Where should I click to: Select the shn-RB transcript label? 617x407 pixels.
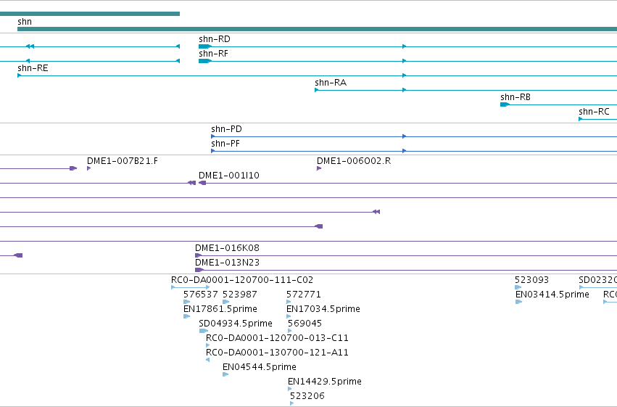pos(515,97)
